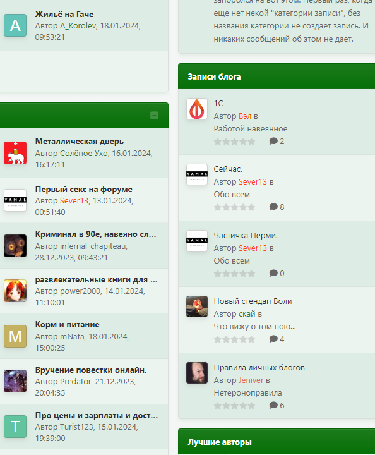This screenshot has width=375, height=455.
Task: Click the comment bubble icon under 1С
Action: pyautogui.click(x=273, y=141)
